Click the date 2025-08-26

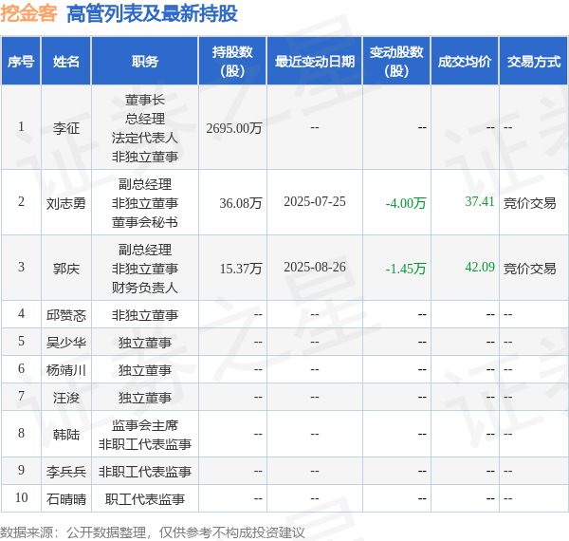[x=315, y=268]
